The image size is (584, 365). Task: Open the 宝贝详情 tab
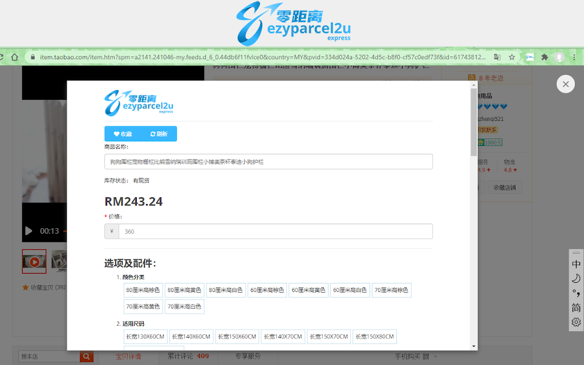128,356
